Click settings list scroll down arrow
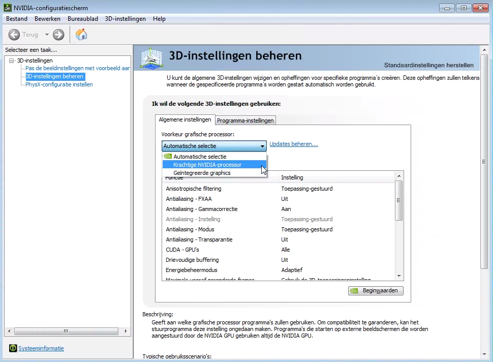Image resolution: width=493 pixels, height=362 pixels. (x=399, y=276)
